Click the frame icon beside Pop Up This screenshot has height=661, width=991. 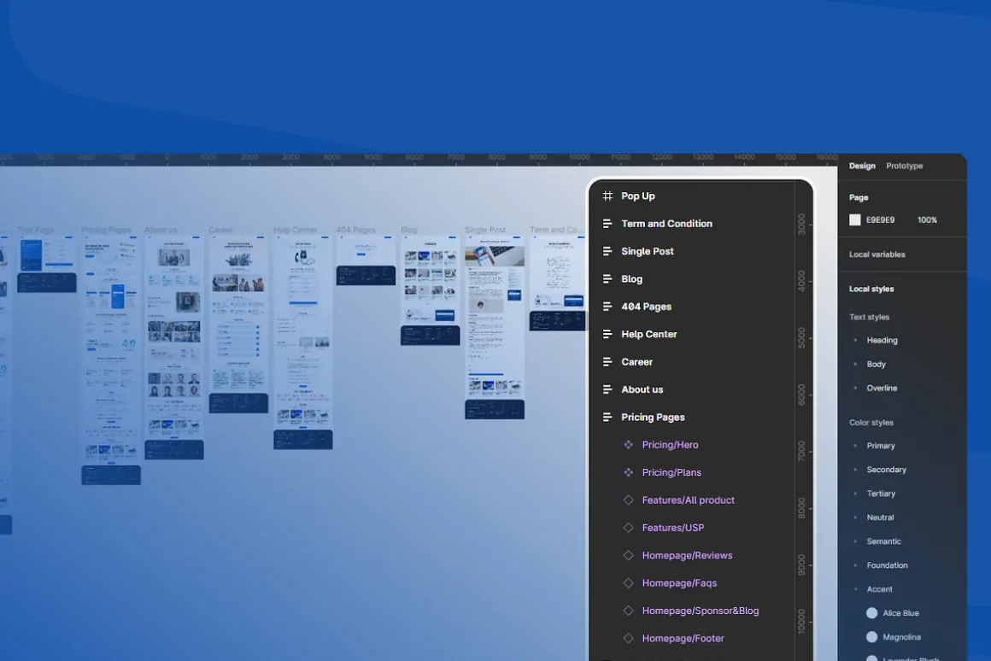607,196
